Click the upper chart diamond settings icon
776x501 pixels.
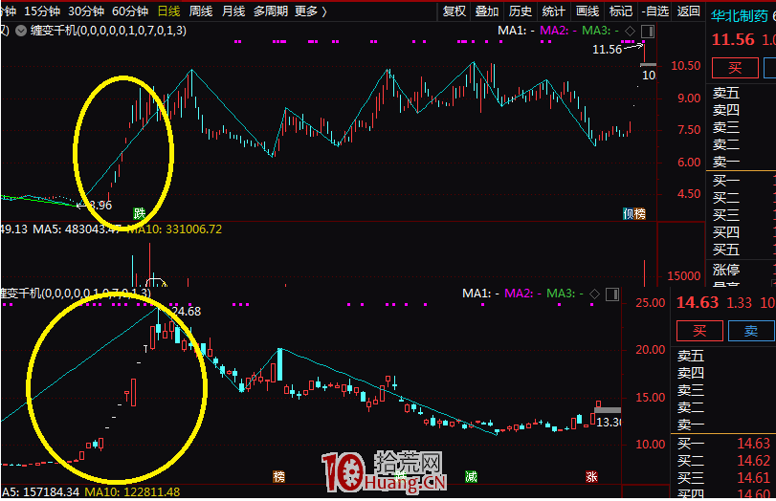pos(630,32)
